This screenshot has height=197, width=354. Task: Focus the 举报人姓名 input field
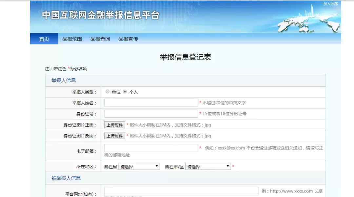pyautogui.click(x=151, y=103)
